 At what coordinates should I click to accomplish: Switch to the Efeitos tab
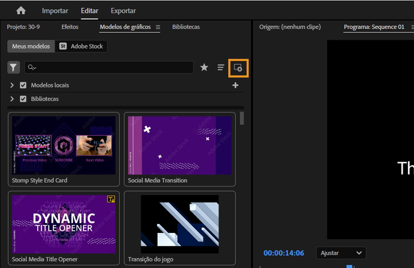(70, 27)
